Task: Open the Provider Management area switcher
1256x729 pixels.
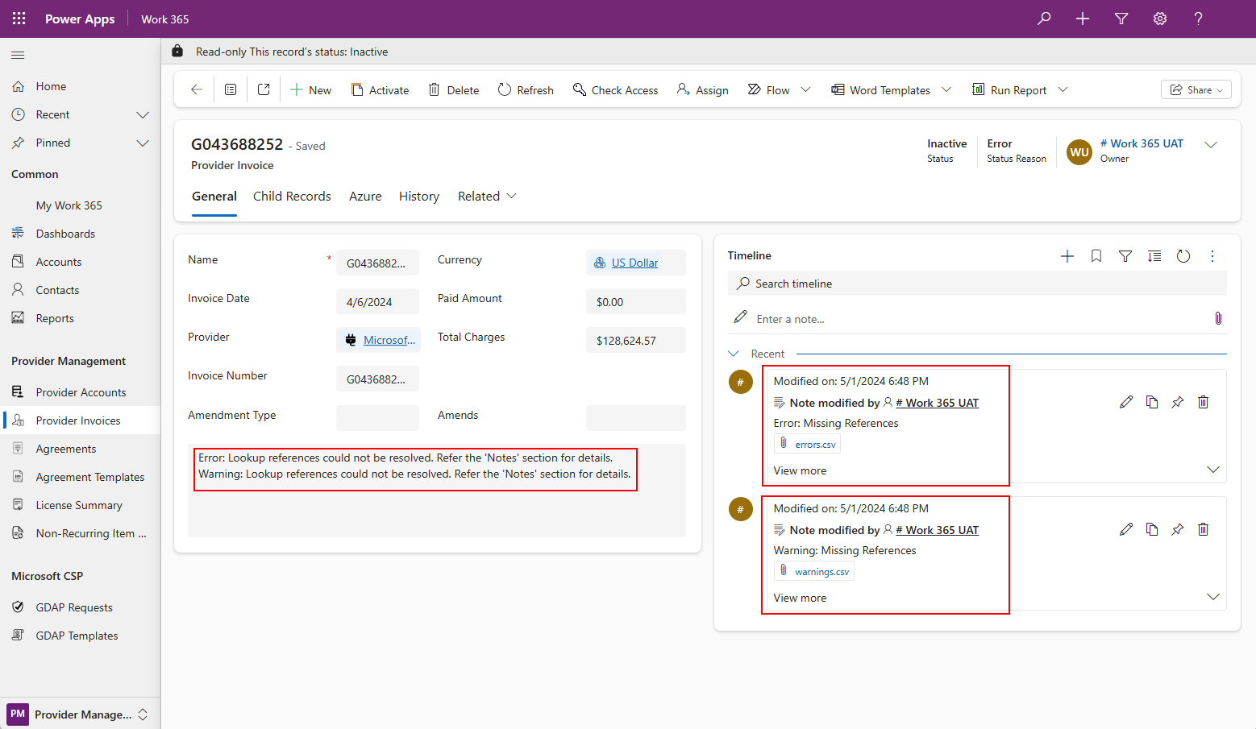Action: click(81, 715)
